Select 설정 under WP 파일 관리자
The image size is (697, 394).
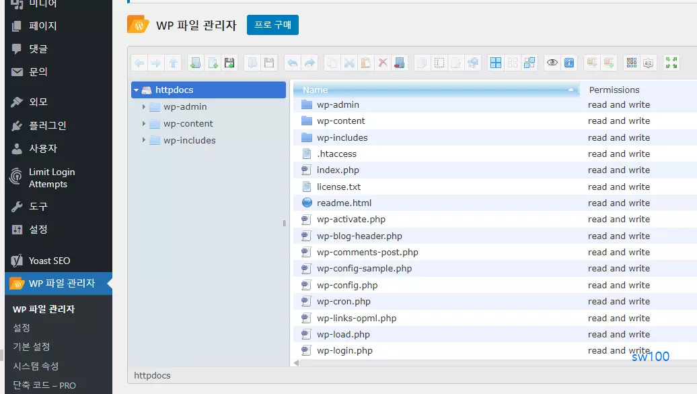pos(20,328)
